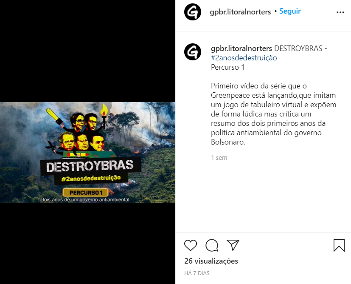Share post with paper plane icon
Image resolution: width=351 pixels, height=284 pixels.
coord(233,245)
